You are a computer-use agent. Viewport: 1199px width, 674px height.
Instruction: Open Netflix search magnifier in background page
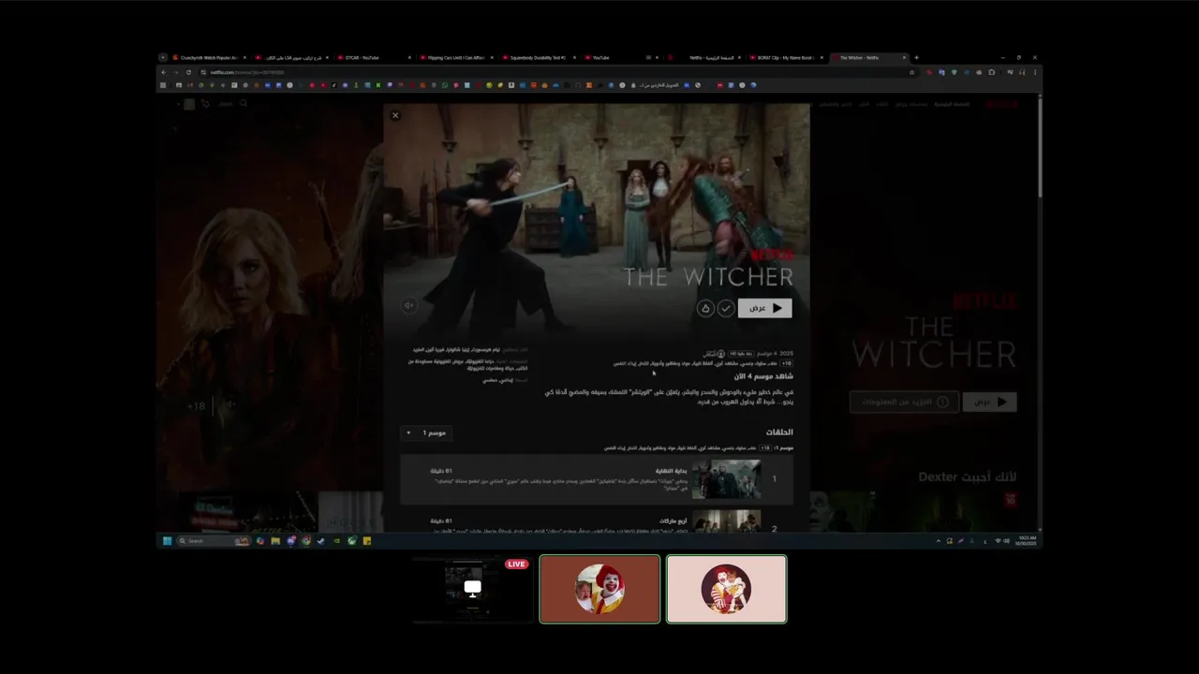tap(244, 103)
